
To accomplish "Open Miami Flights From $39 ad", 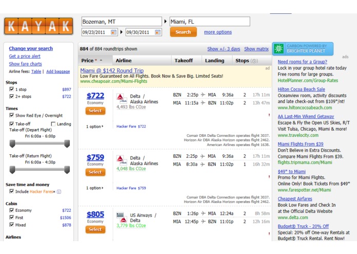I will point(300,144).
